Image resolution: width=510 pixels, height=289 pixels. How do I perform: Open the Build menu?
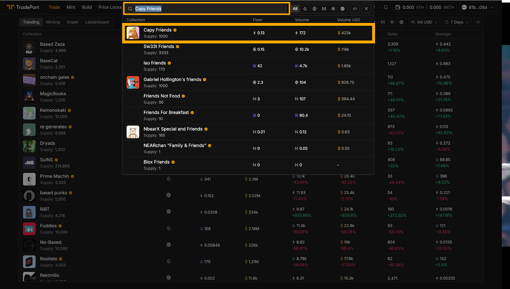click(87, 7)
